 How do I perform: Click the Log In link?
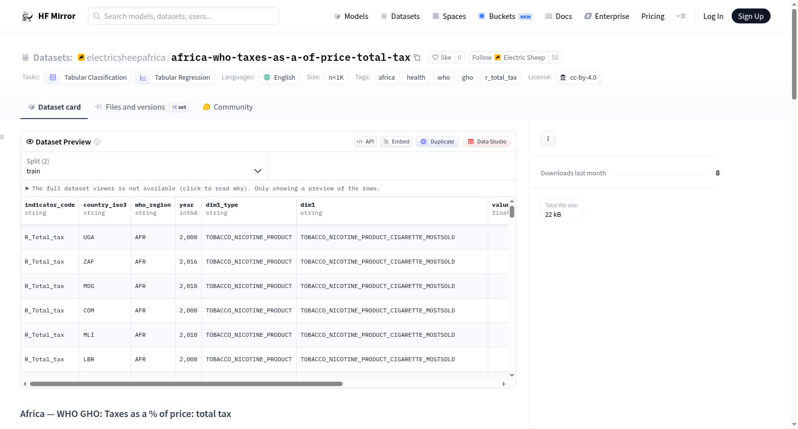pos(713,16)
